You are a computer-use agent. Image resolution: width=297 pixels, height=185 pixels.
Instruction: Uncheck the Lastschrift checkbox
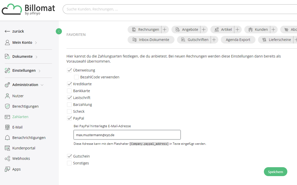(x=69, y=98)
